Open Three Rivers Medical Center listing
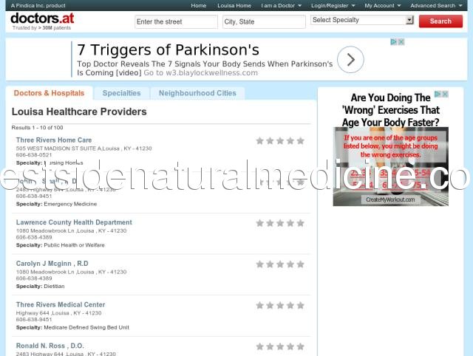 click(61, 304)
